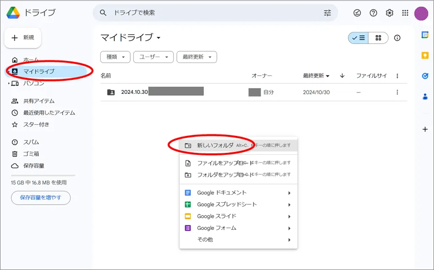434x270 pixels.
Task: Select 新しいフォルダ from context menu
Action: [215, 145]
